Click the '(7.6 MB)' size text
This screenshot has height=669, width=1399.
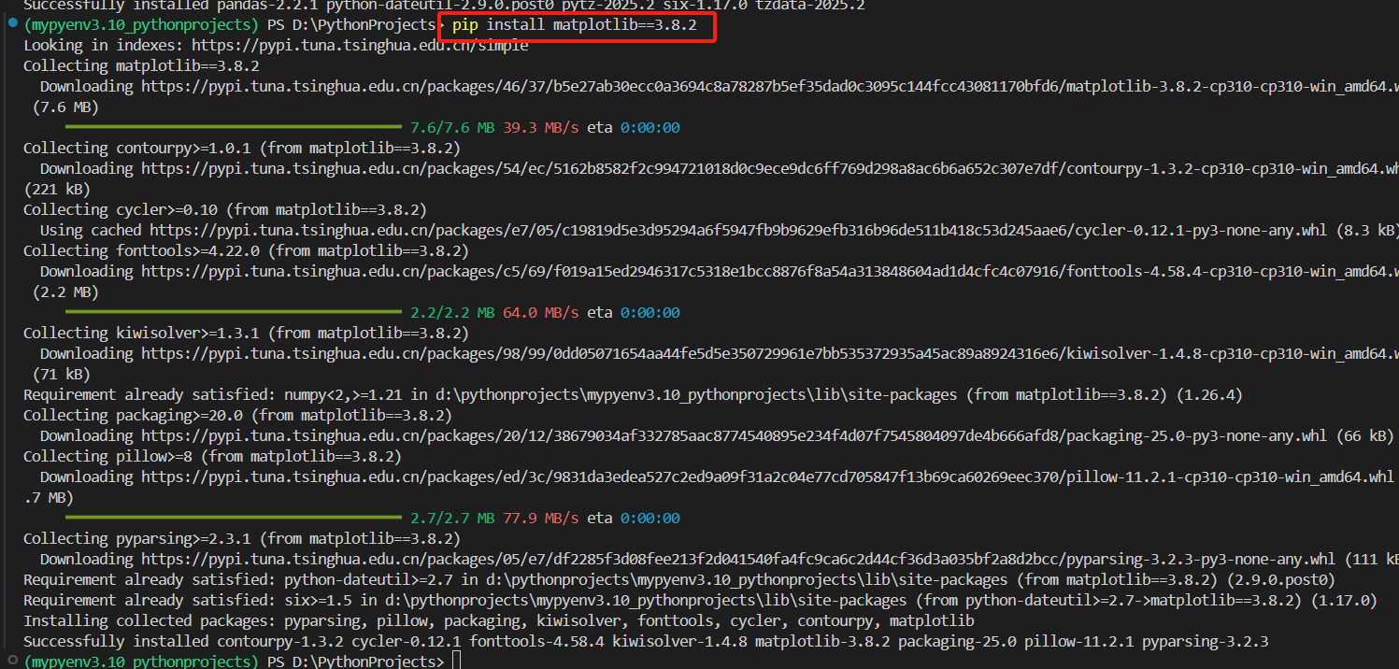[x=65, y=107]
